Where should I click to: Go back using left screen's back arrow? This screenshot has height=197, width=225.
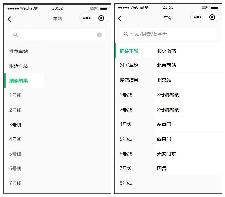pyautogui.click(x=9, y=19)
